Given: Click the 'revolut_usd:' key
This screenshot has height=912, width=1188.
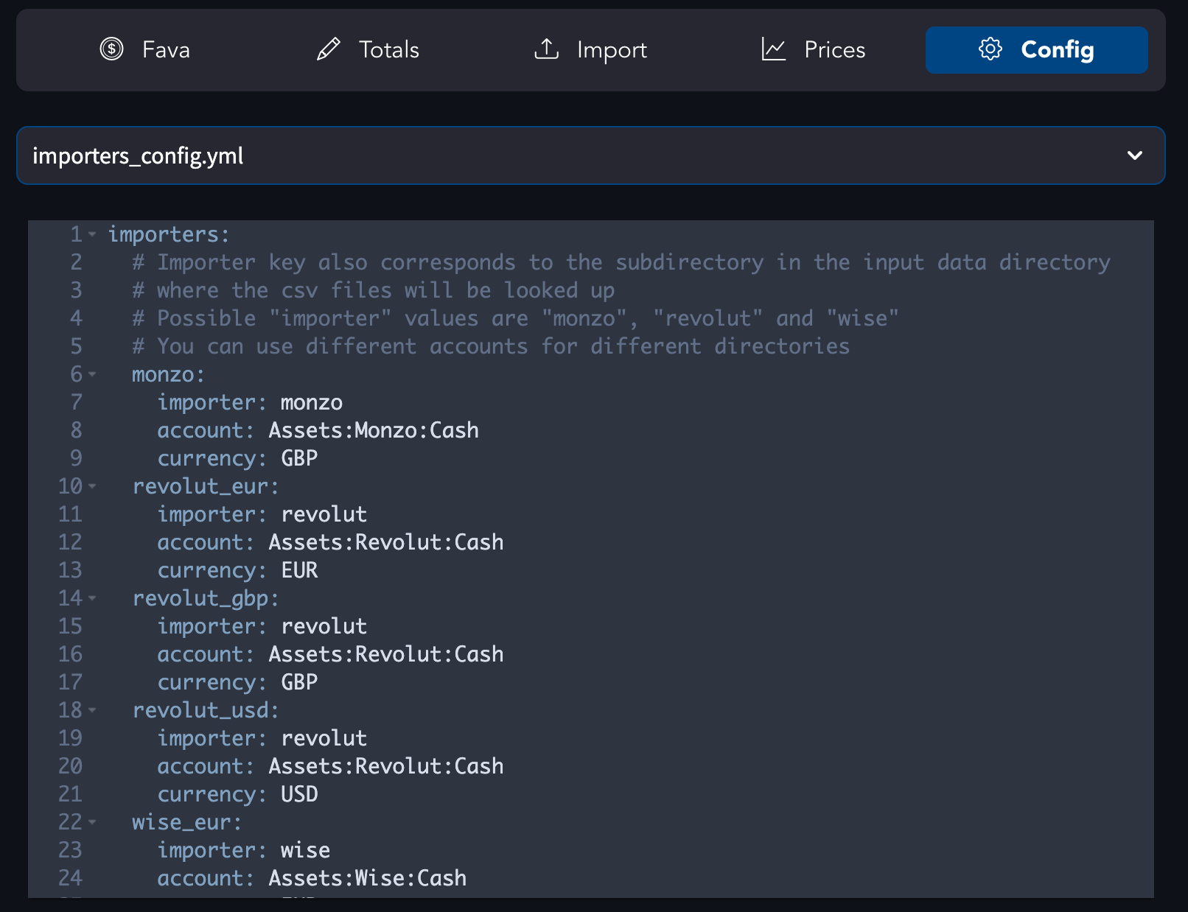Looking at the screenshot, I should [206, 710].
